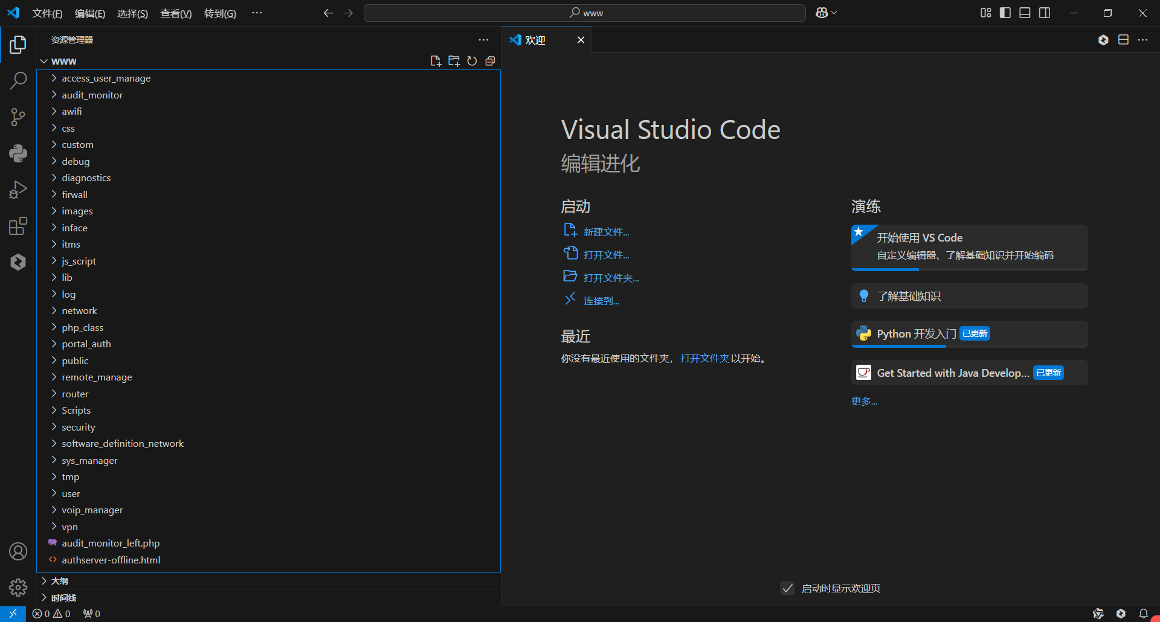Open the Run and Debug view
The width and height of the screenshot is (1160, 622).
click(18, 190)
